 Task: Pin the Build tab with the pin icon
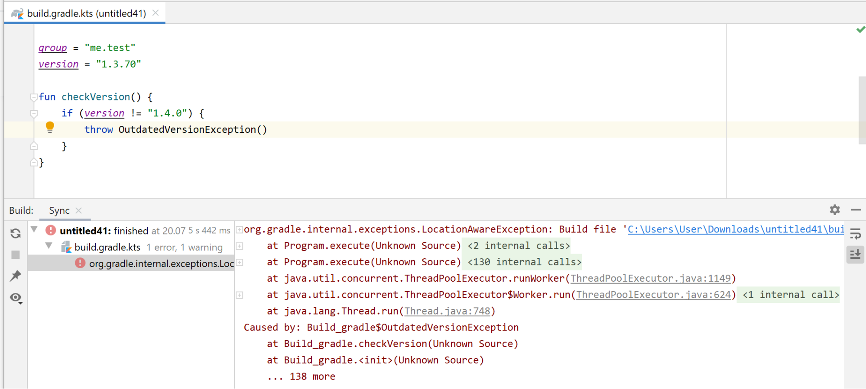[x=16, y=276]
